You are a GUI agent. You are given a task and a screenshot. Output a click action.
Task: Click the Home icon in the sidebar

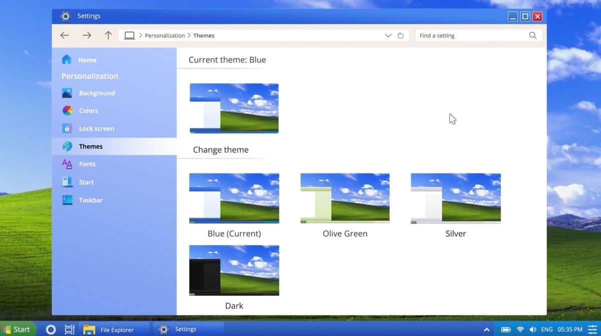click(67, 59)
